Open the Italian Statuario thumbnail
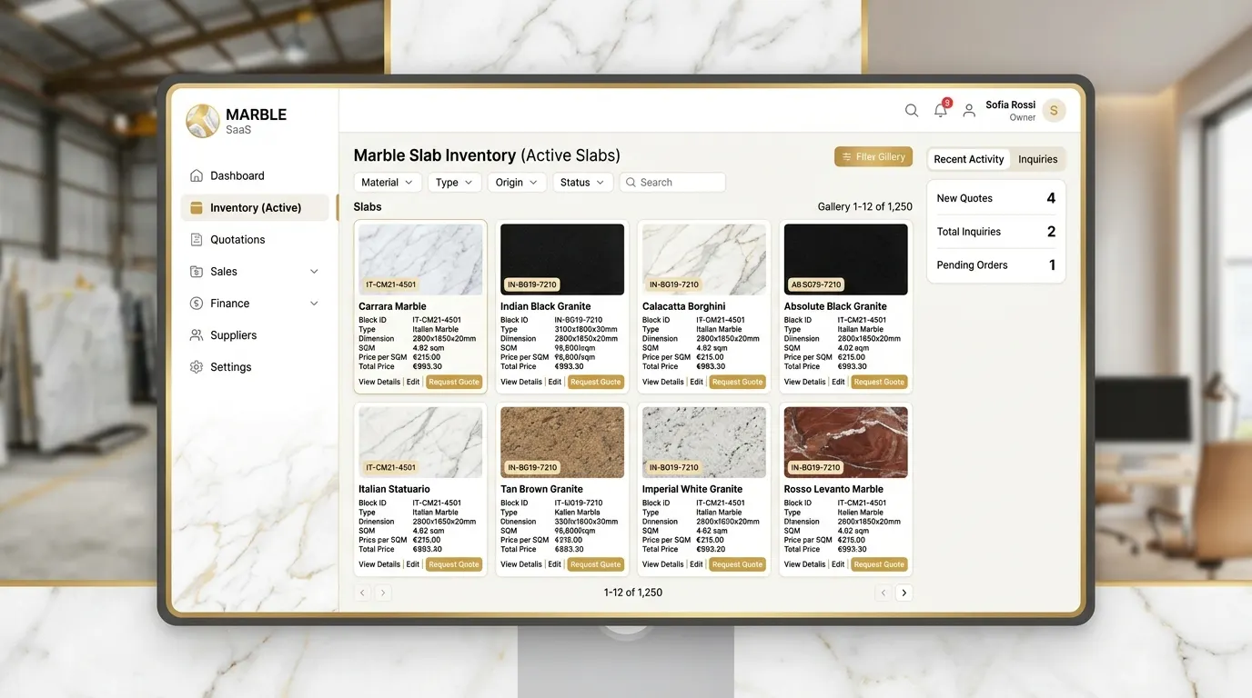 (x=420, y=442)
